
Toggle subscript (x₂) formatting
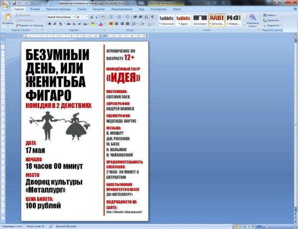[74, 24]
